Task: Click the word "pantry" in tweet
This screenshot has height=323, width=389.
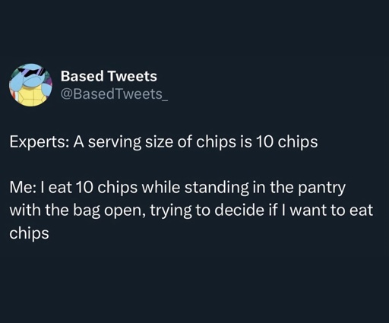Action: [x=321, y=188]
